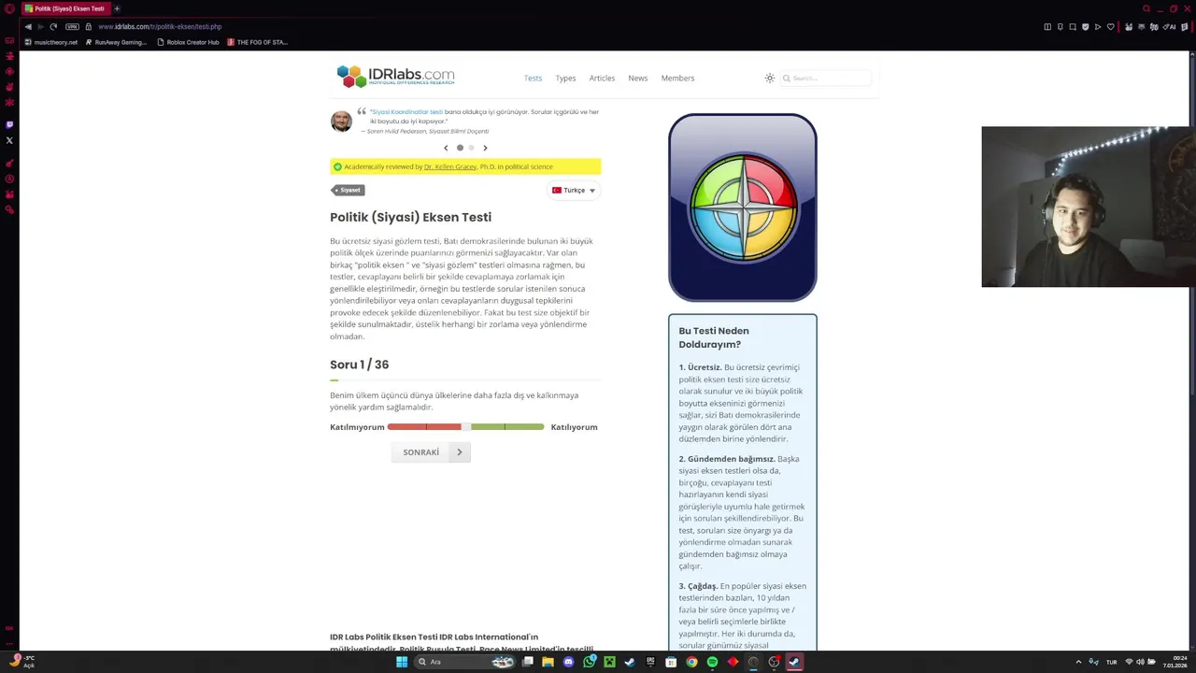Open Types menu in site navigation
Viewport: 1196px width, 673px height.
tap(565, 79)
